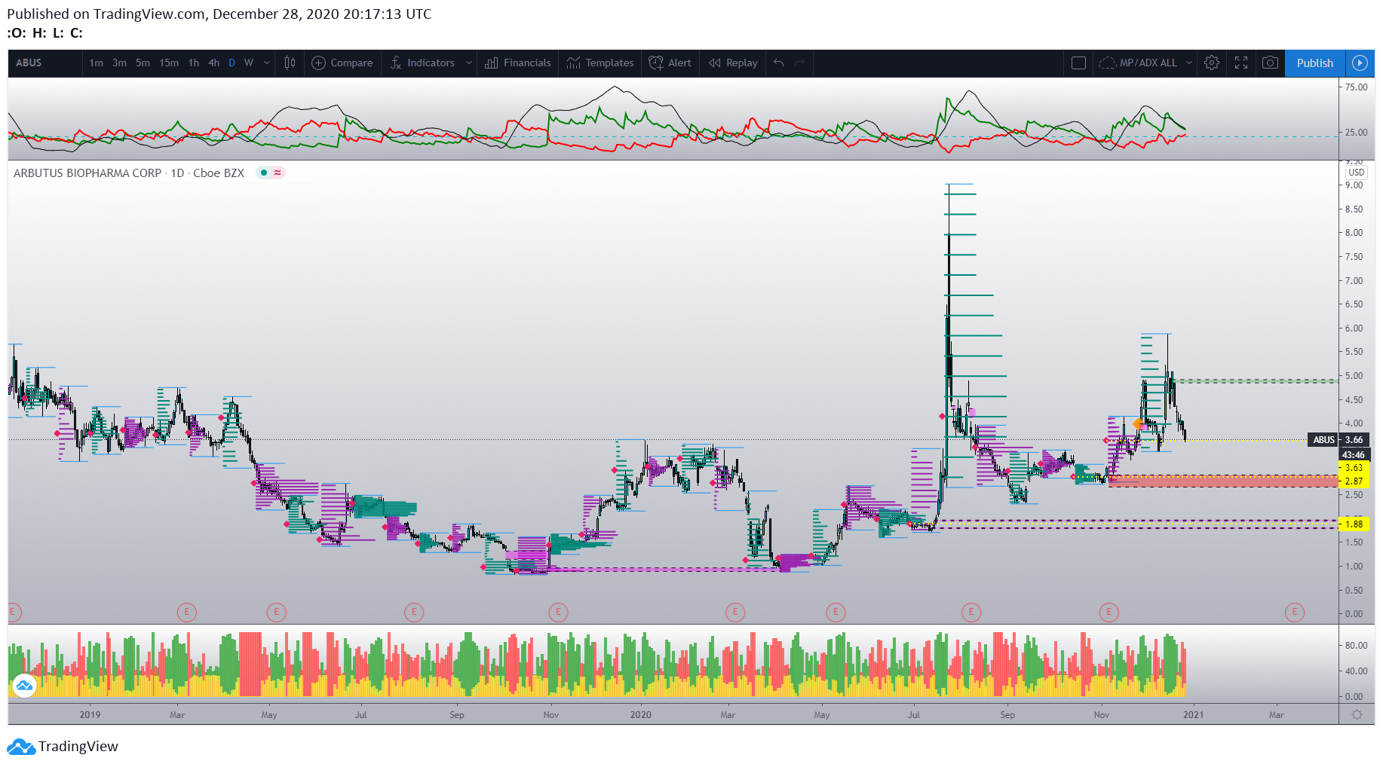Publish the chart idea
Viewport: 1383px width, 767px height.
coord(1314,63)
